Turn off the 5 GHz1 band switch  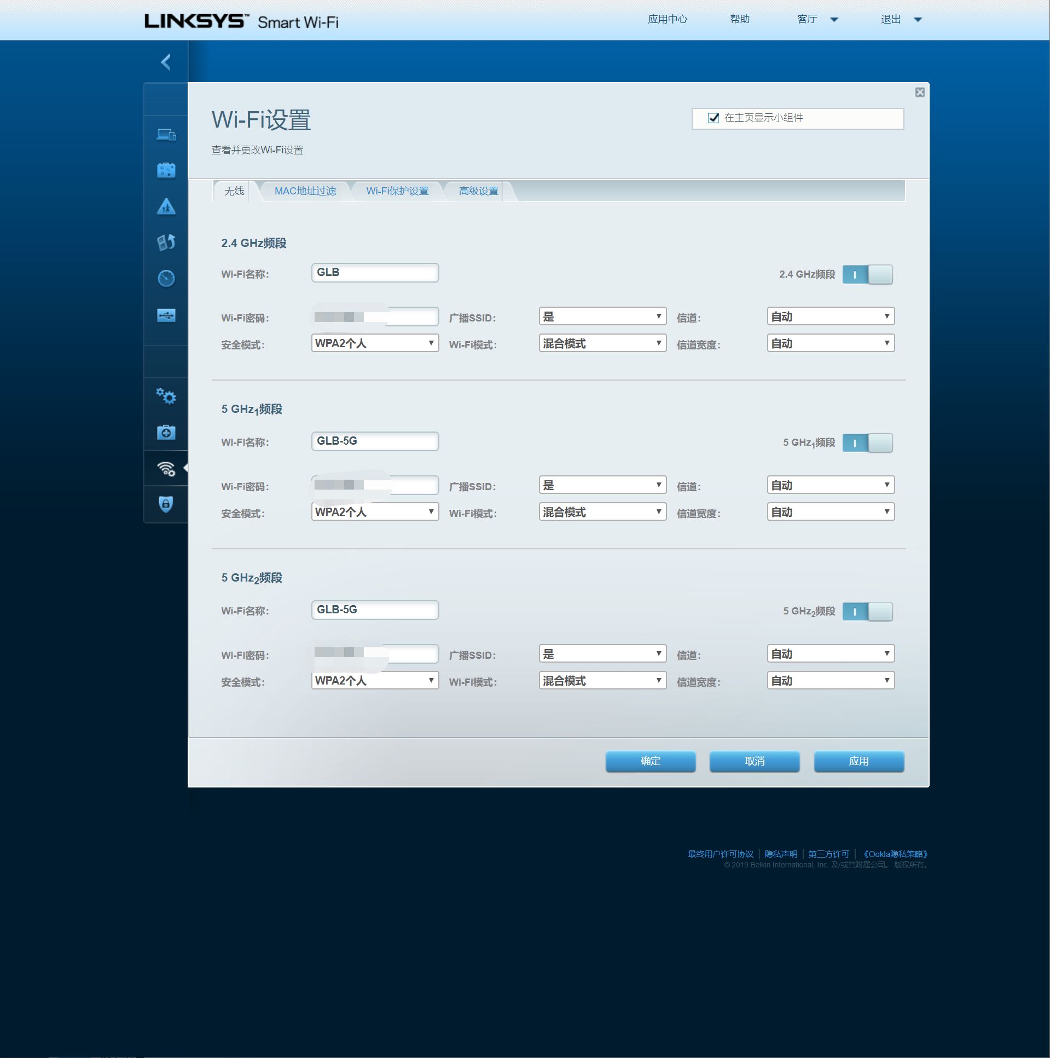pyautogui.click(x=867, y=443)
